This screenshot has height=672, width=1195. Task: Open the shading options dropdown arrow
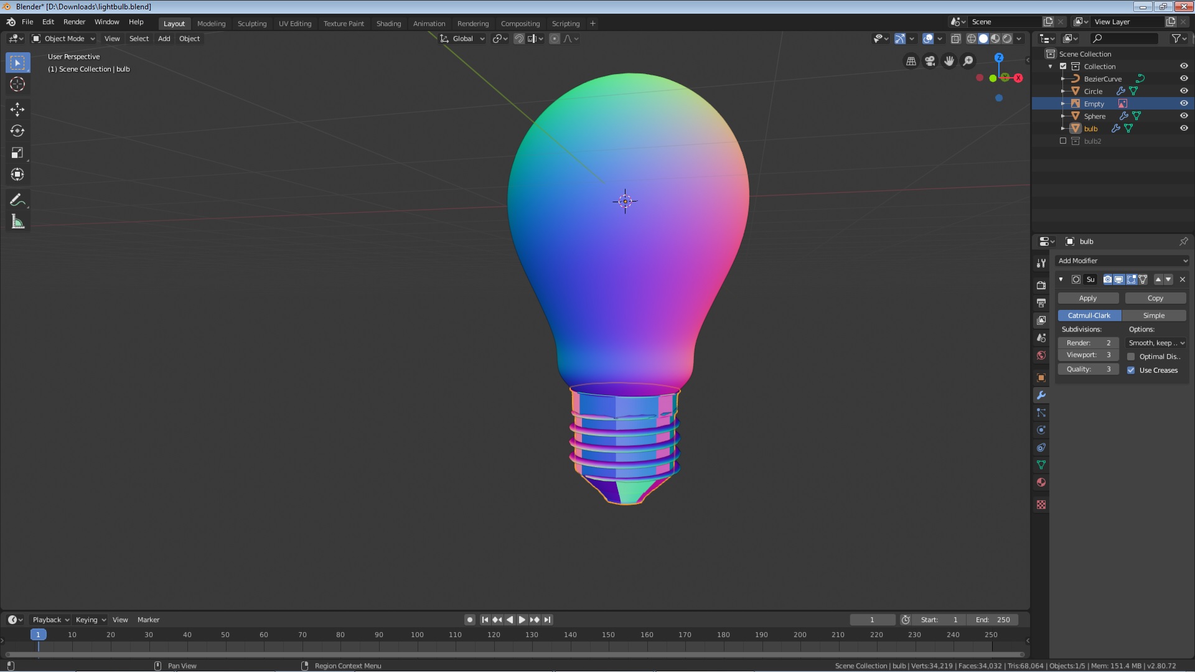click(1019, 39)
